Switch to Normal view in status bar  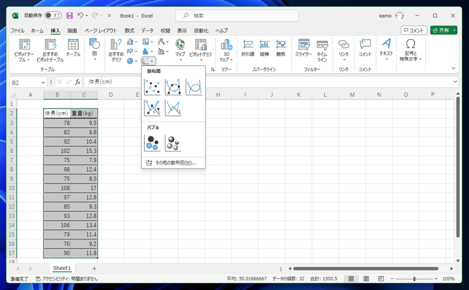pyautogui.click(x=351, y=279)
